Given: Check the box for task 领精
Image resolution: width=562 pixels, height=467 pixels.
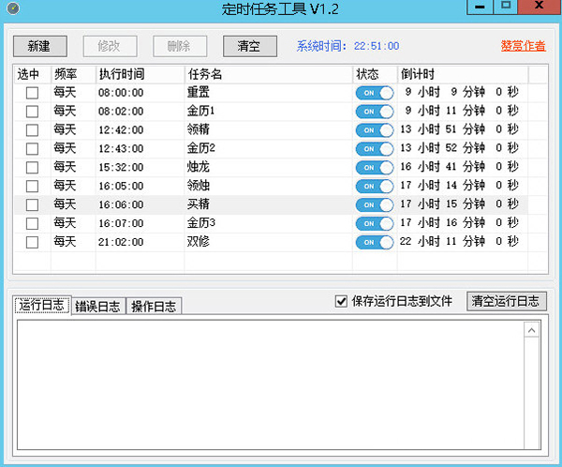Looking at the screenshot, I should pyautogui.click(x=32, y=130).
